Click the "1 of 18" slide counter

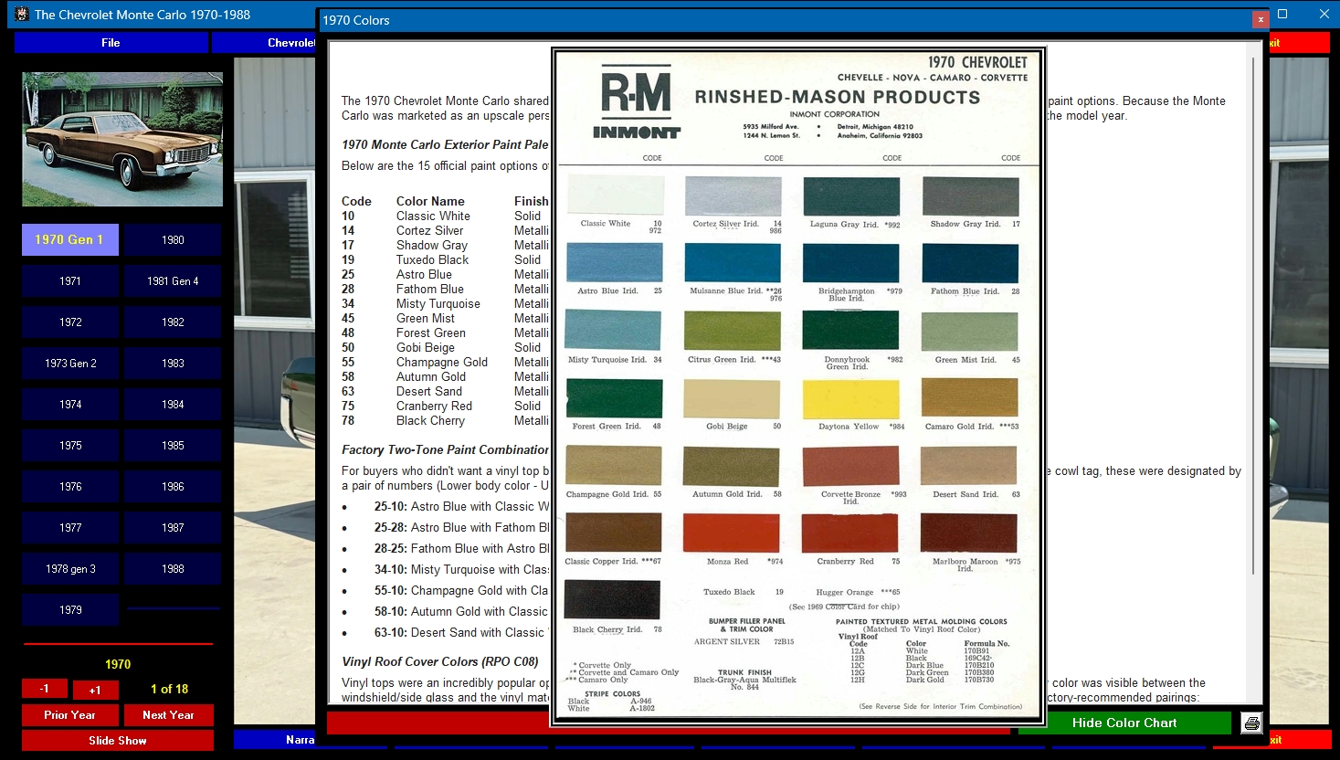(169, 689)
